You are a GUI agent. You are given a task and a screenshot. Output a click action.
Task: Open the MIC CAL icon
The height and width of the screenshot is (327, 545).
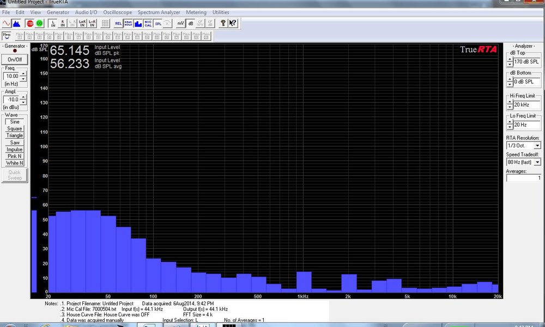click(x=148, y=23)
